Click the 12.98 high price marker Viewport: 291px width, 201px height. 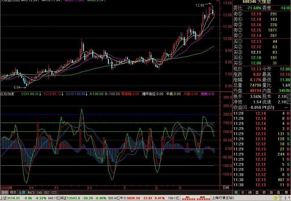pos(200,5)
